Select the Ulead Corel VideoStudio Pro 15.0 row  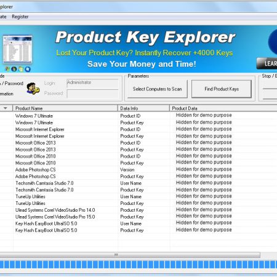[x=138, y=217]
